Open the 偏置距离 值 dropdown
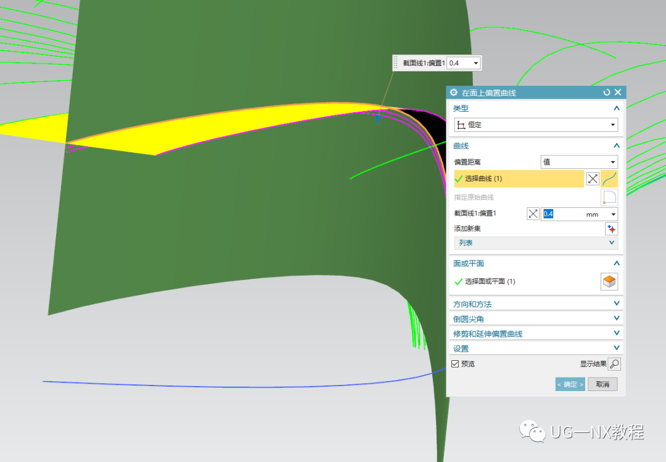The image size is (666, 462). click(x=579, y=162)
